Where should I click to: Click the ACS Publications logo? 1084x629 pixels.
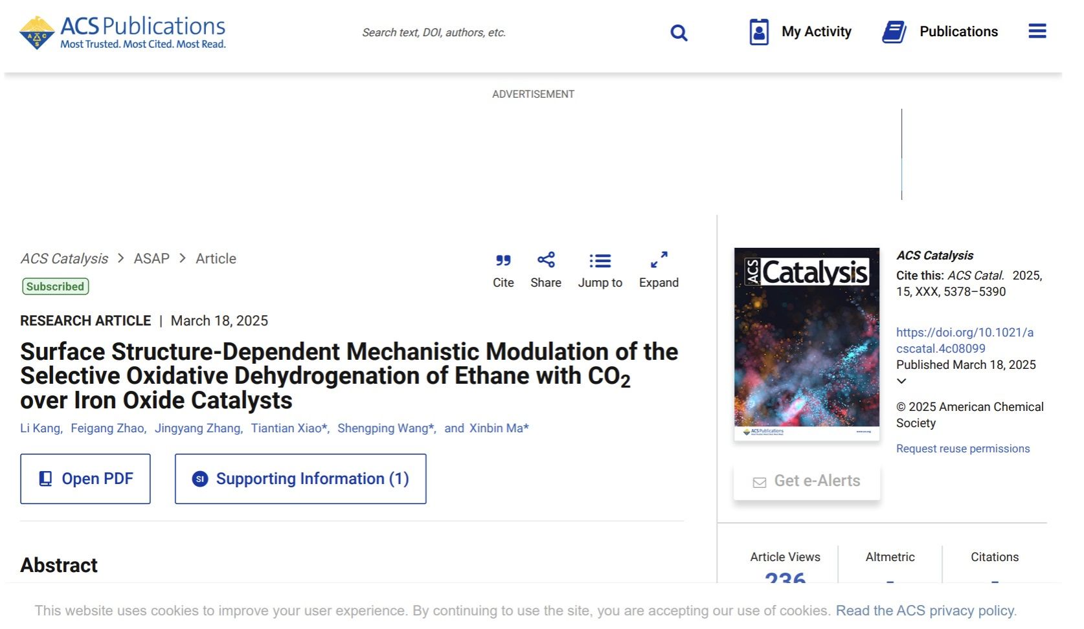tap(123, 32)
